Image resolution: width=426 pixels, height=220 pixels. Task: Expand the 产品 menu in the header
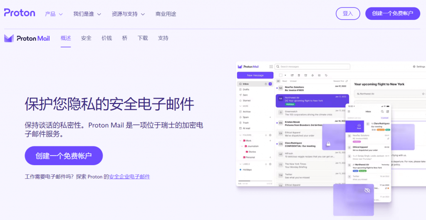(x=54, y=14)
